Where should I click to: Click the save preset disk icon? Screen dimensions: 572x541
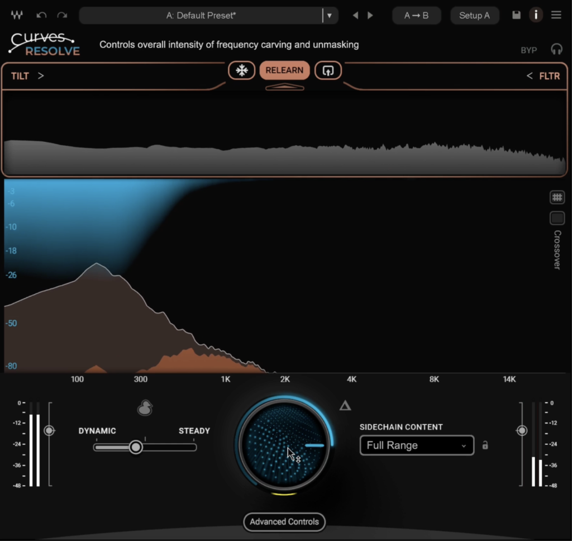pyautogui.click(x=515, y=15)
